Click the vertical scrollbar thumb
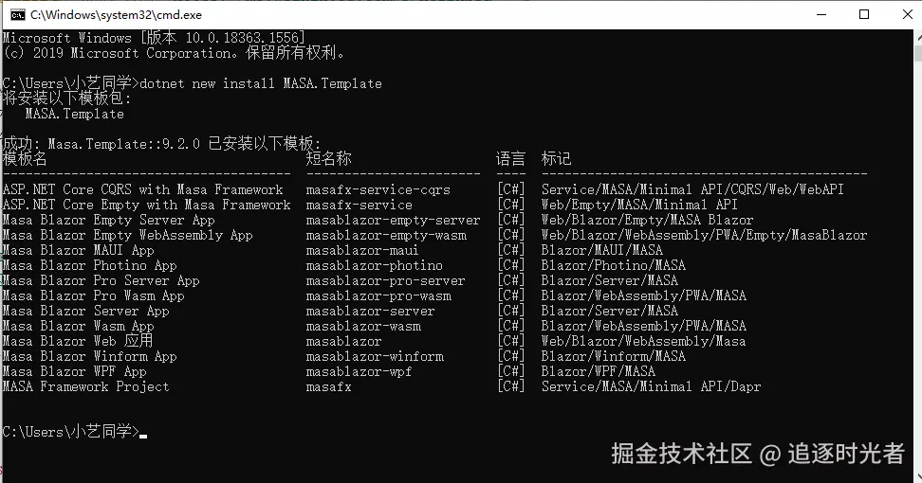Image resolution: width=922 pixels, height=483 pixels. tap(918, 53)
